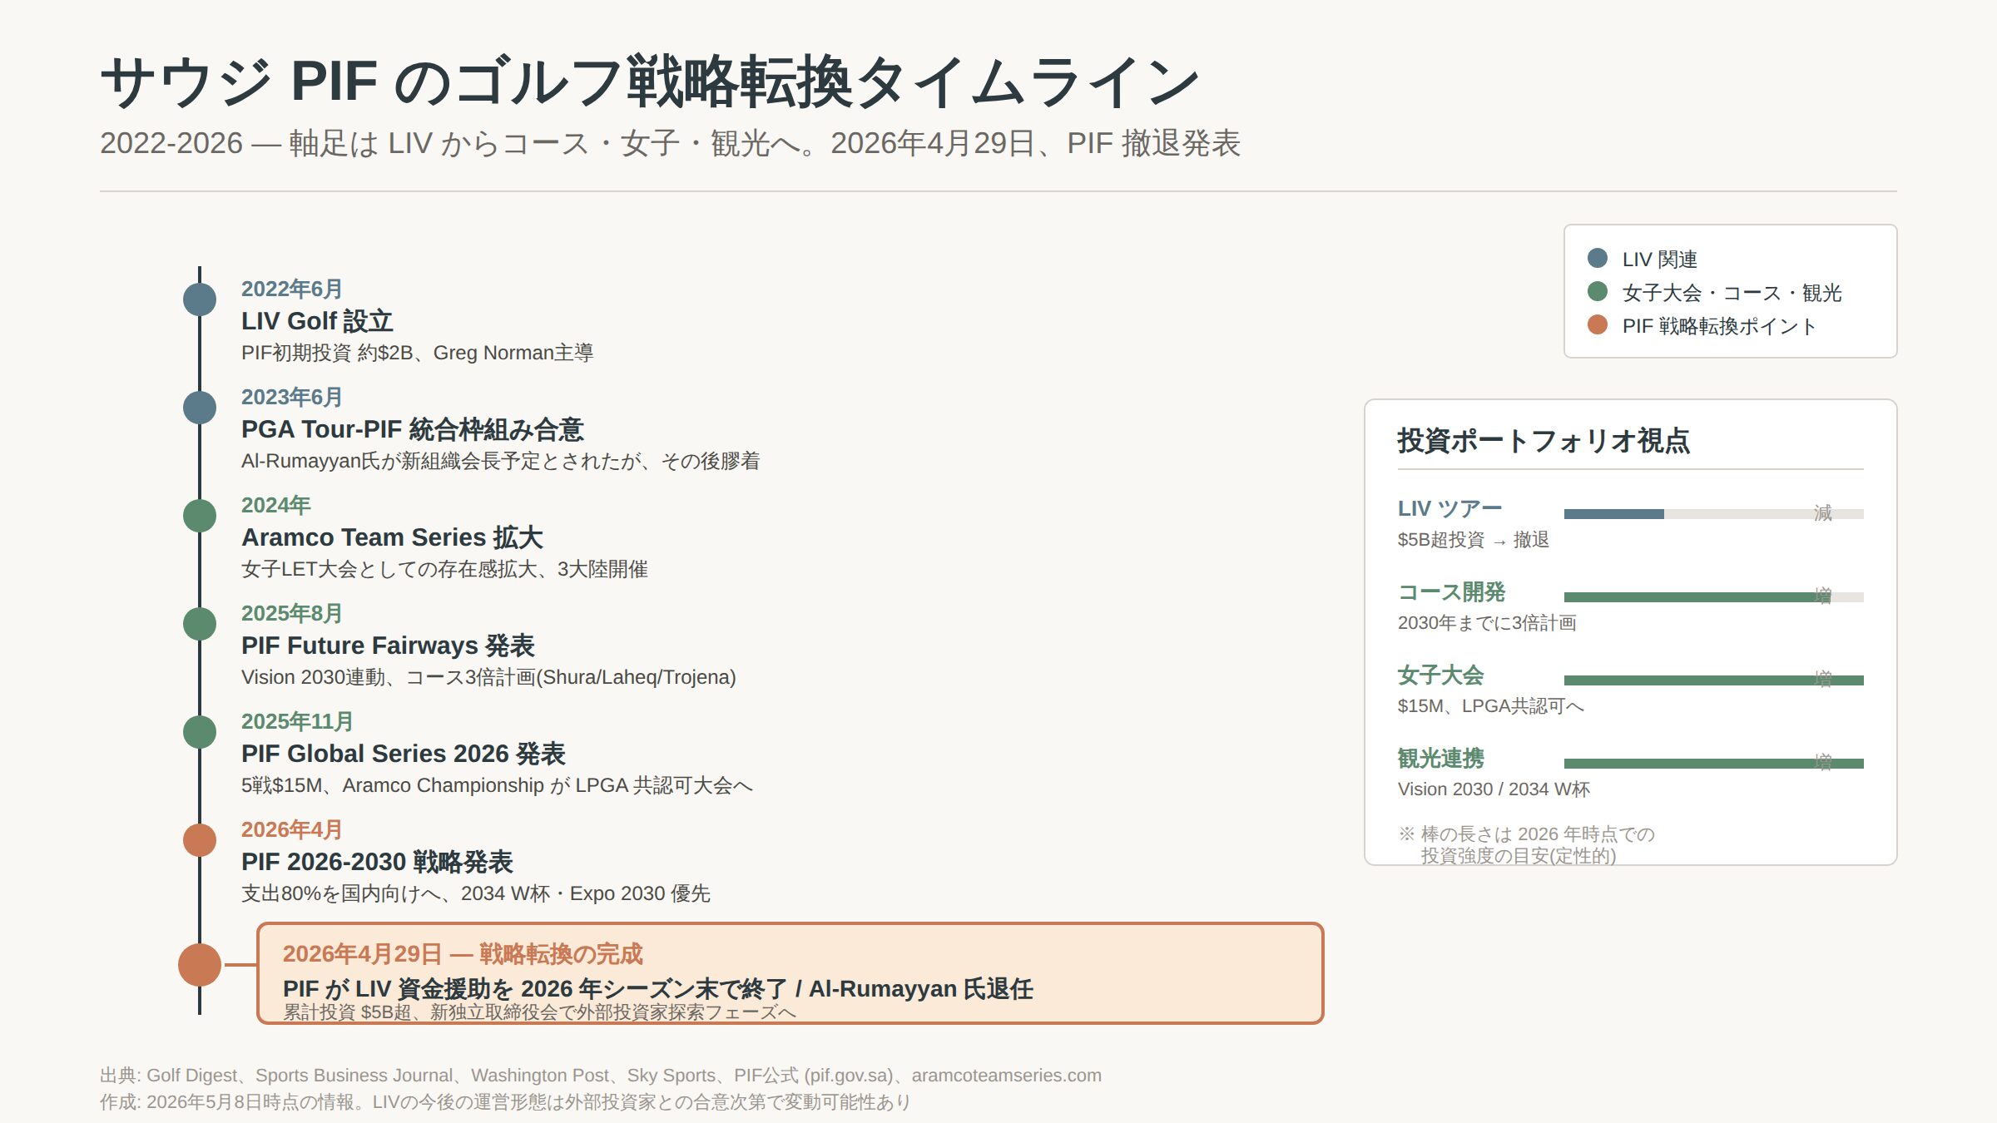Select the green 女子大会・コース・観光 legend swatch

pos(1598,291)
